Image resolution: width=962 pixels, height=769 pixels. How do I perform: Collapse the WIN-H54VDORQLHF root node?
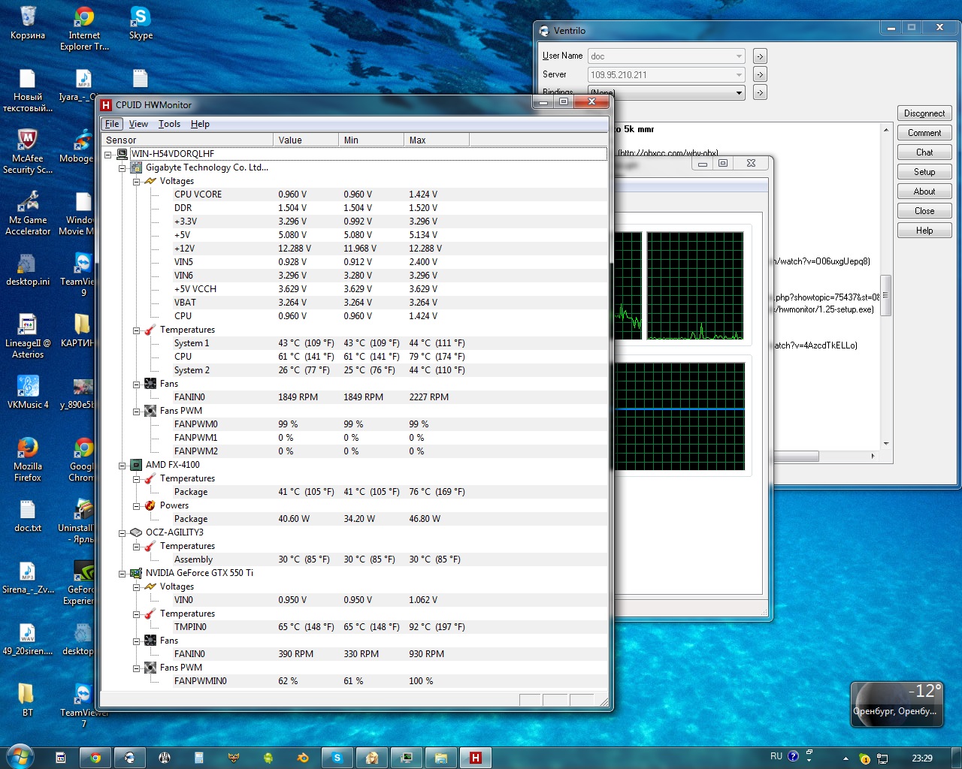(108, 154)
